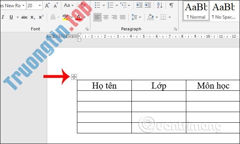Open bullets library dropdown arrow
Viewport: 240px width, 144px height.
pyautogui.click(x=104, y=5)
